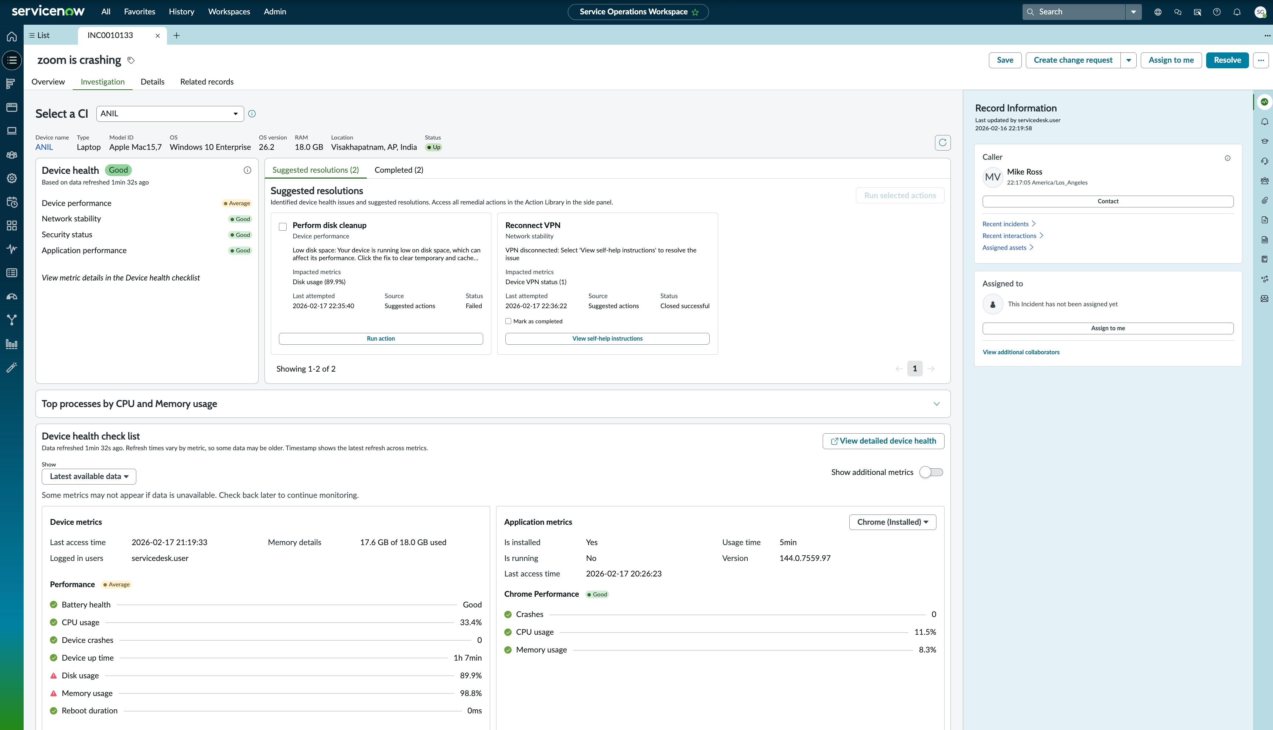Open the search scope dropdown arrow

1133,12
